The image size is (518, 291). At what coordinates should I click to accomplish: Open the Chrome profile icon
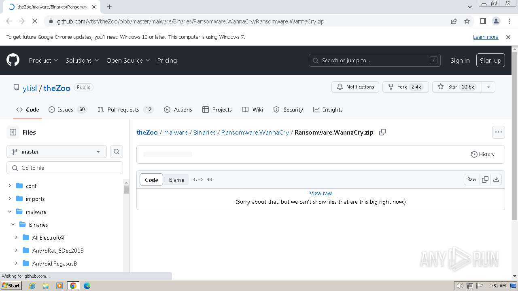496,21
